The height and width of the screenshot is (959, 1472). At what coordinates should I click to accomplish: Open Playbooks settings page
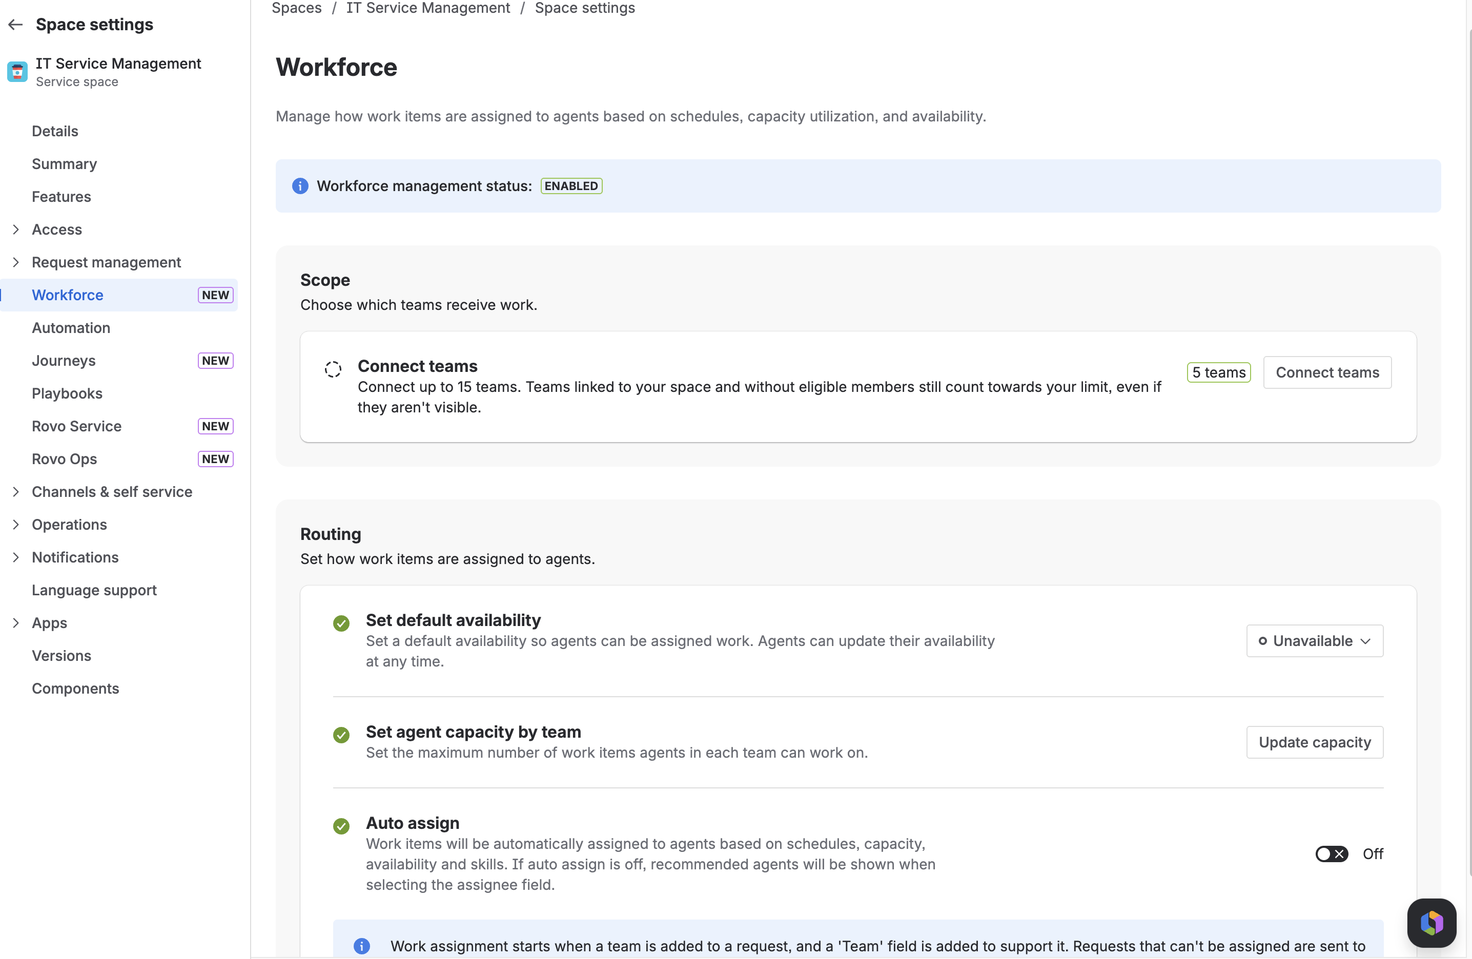click(x=119, y=393)
